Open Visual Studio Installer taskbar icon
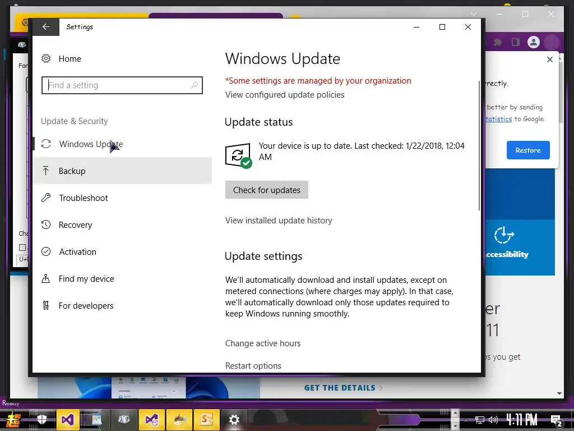This screenshot has width=574, height=431. click(151, 420)
